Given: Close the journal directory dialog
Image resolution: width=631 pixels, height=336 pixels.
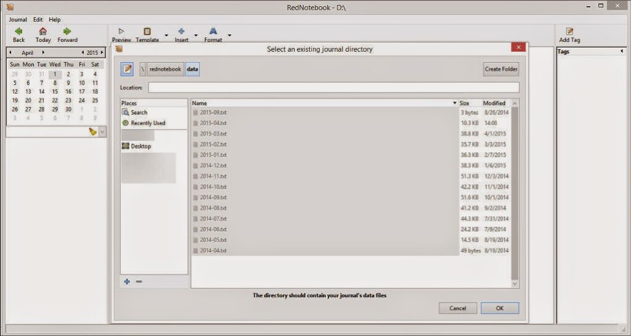Looking at the screenshot, I should (x=518, y=47).
